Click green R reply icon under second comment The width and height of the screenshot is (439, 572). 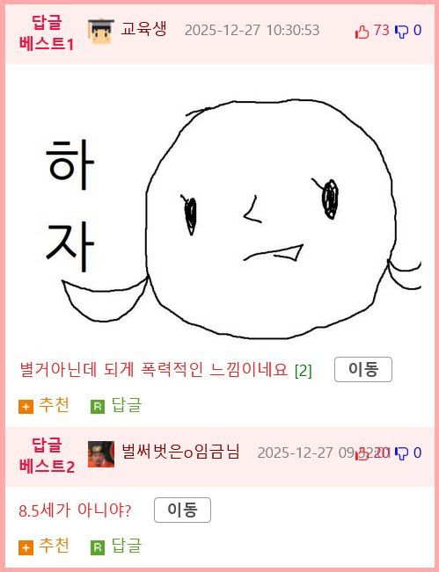point(98,547)
